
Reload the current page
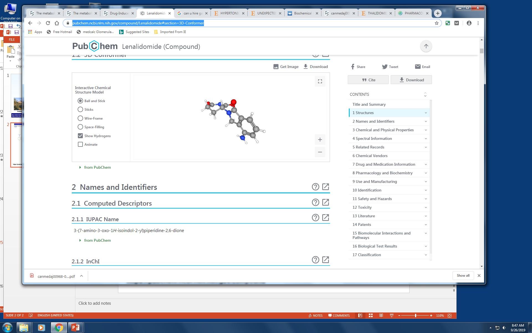click(48, 23)
